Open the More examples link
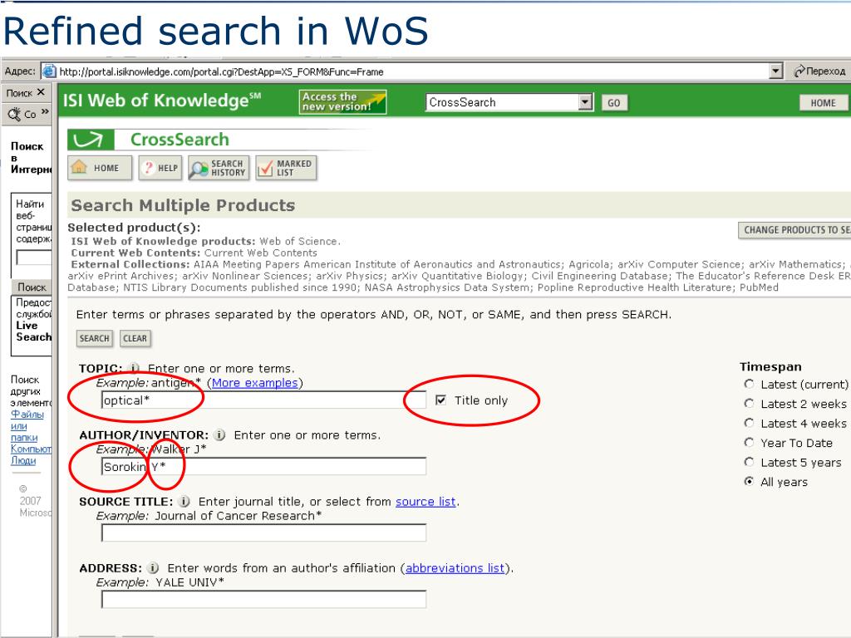The width and height of the screenshot is (851, 638). (254, 383)
